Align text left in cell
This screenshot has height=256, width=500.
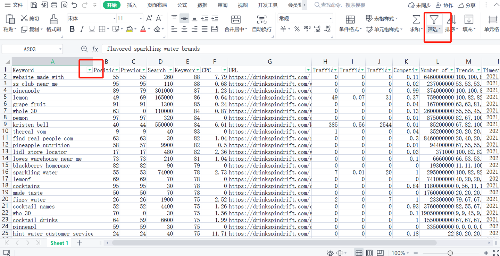174,29
